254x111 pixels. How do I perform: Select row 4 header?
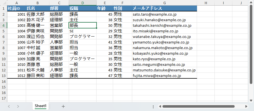click(x=4, y=25)
